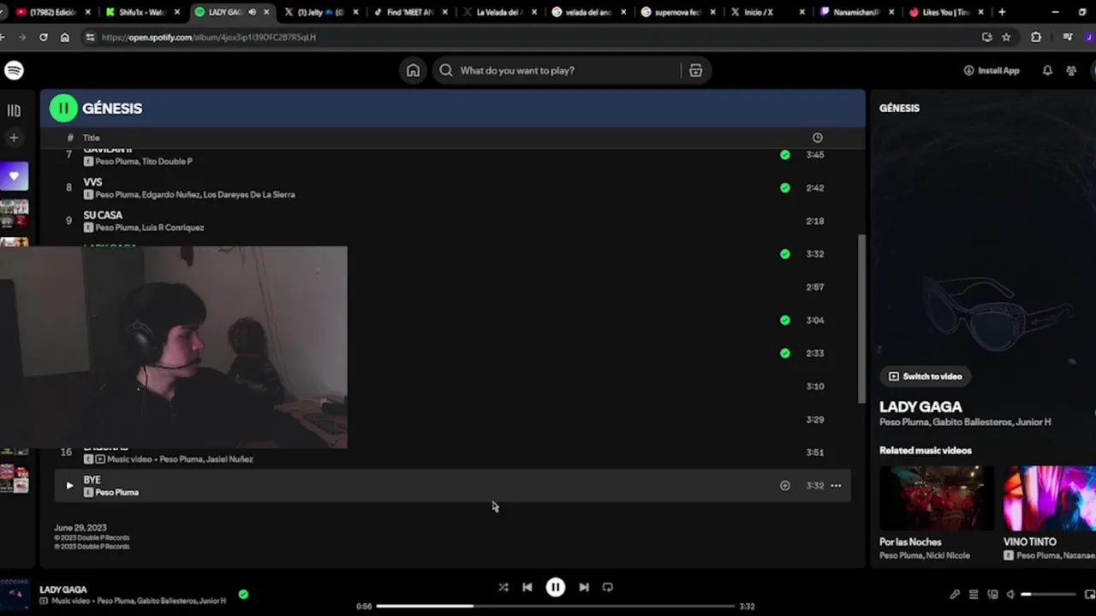The image size is (1096, 616).
Task: Go to Spotify Home icon
Action: [413, 70]
